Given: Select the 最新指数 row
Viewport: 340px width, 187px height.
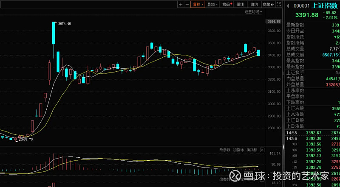Looking at the screenshot, I should click(312, 25).
